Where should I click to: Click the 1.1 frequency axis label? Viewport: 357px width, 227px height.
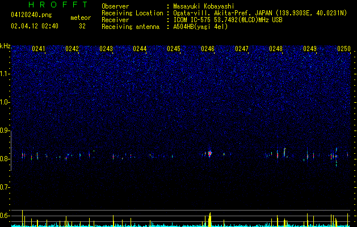(5, 74)
